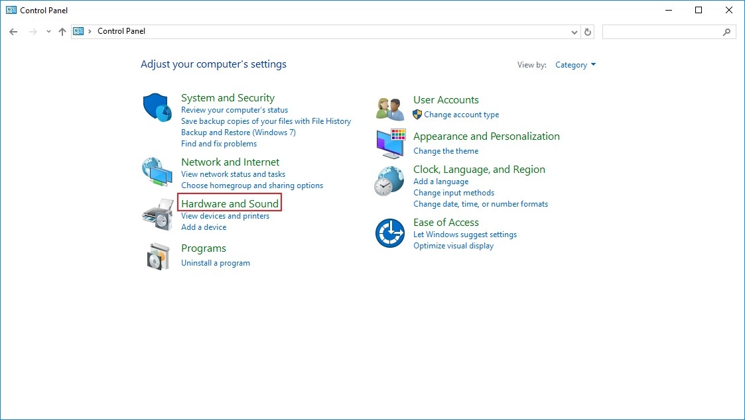The height and width of the screenshot is (420, 745).
Task: Click Backup and Restore (Windows 7)
Action: click(238, 132)
